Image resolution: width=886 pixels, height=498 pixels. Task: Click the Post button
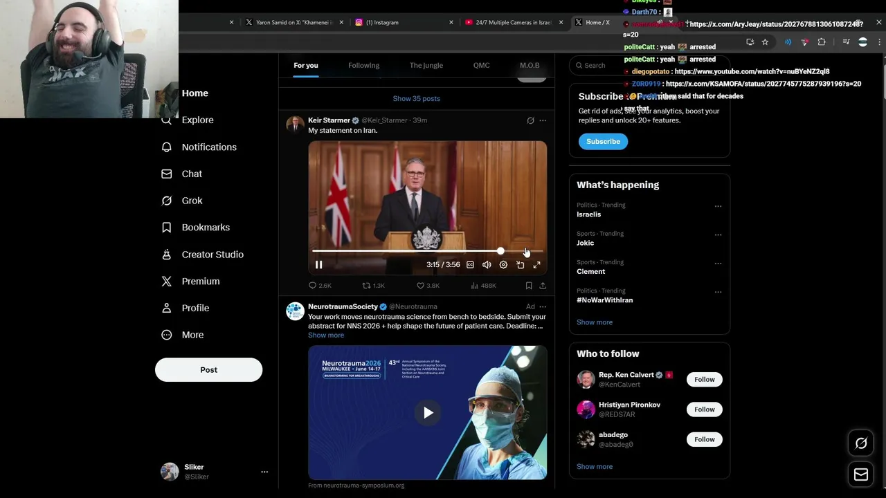point(208,370)
